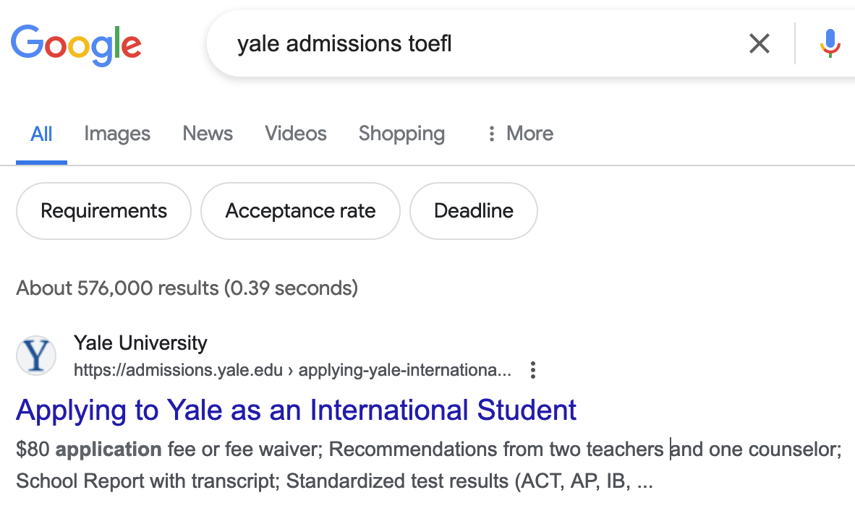
Task: Click the Videos search category
Action: point(295,133)
